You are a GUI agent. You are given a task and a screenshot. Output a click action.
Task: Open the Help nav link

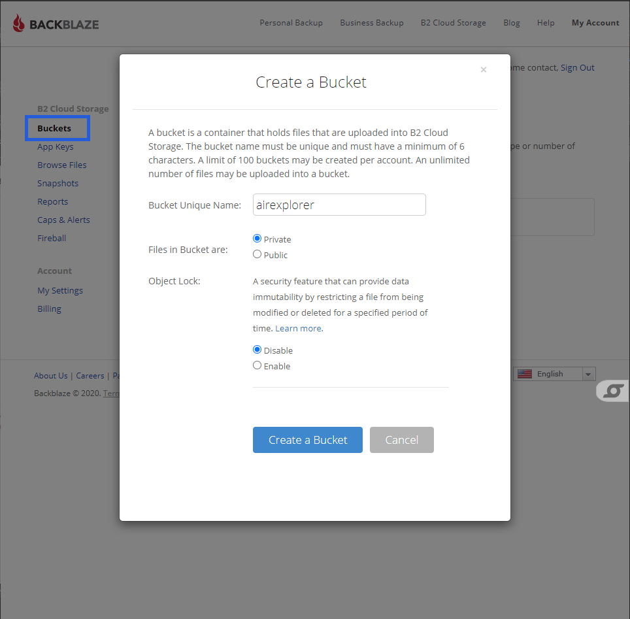point(546,23)
